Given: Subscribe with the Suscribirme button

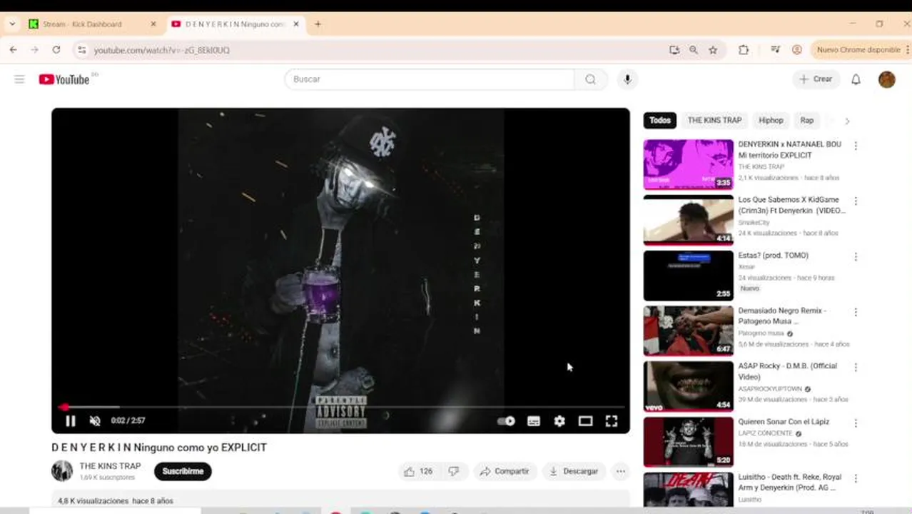Looking at the screenshot, I should 183,471.
